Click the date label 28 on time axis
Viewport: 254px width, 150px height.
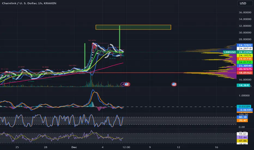pyautogui.click(x=46, y=147)
